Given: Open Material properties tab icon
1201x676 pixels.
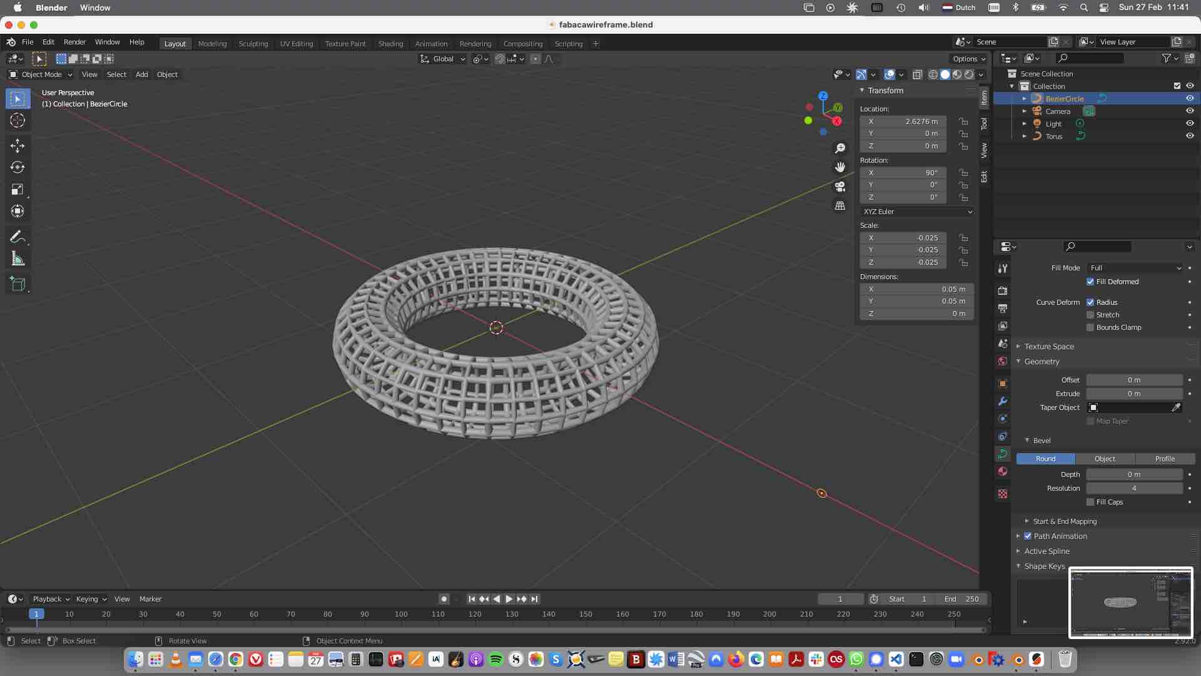Looking at the screenshot, I should [x=1003, y=471].
